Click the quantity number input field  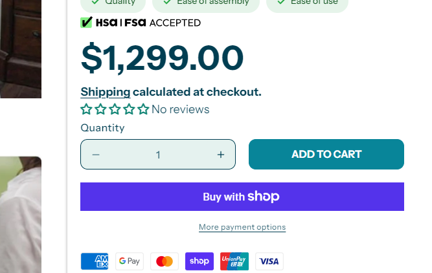[158, 155]
